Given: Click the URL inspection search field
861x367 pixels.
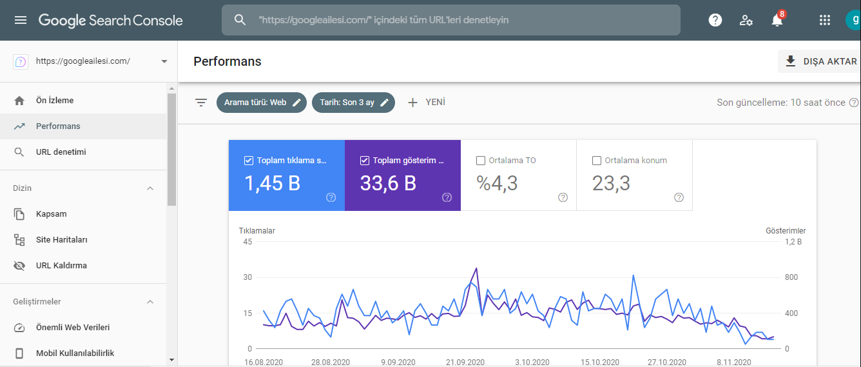Looking at the screenshot, I should (x=451, y=20).
